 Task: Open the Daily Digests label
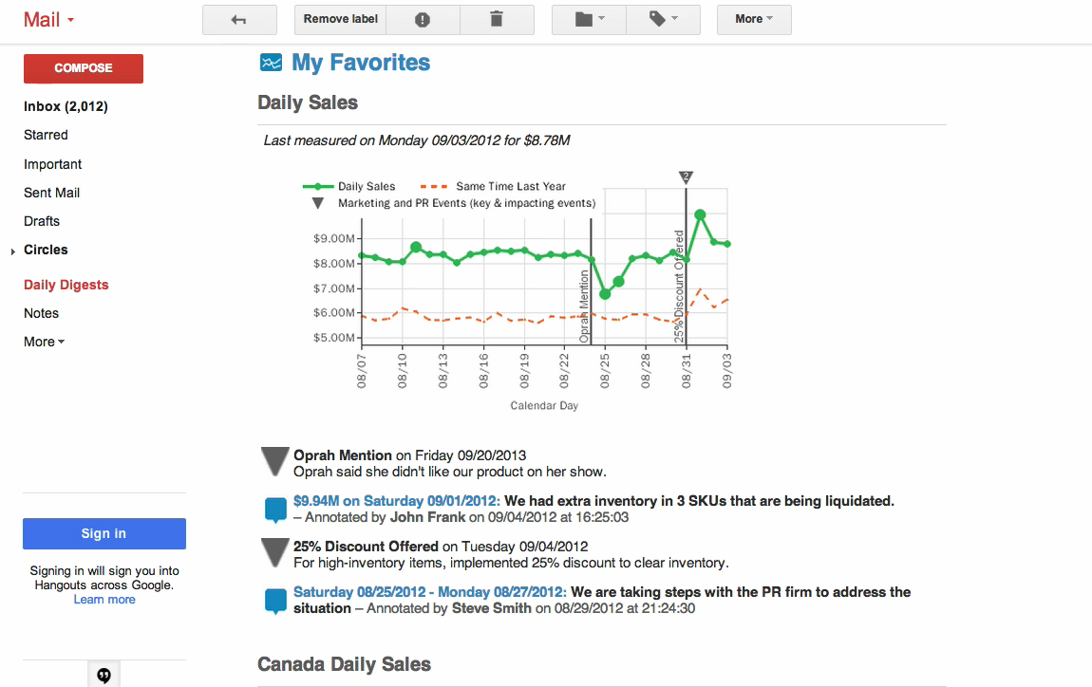66,285
